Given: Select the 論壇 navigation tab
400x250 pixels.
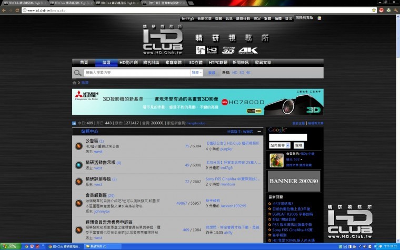Looking at the screenshot, I should coord(106,63).
